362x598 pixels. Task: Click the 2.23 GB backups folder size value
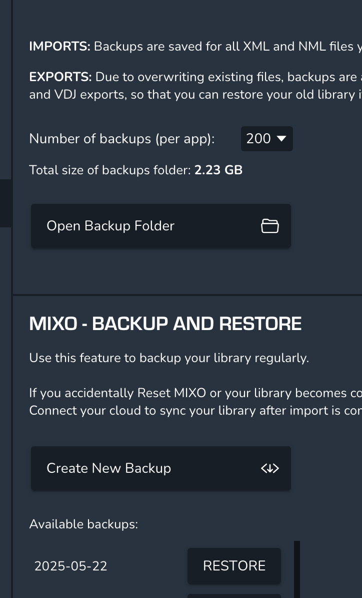click(x=218, y=170)
